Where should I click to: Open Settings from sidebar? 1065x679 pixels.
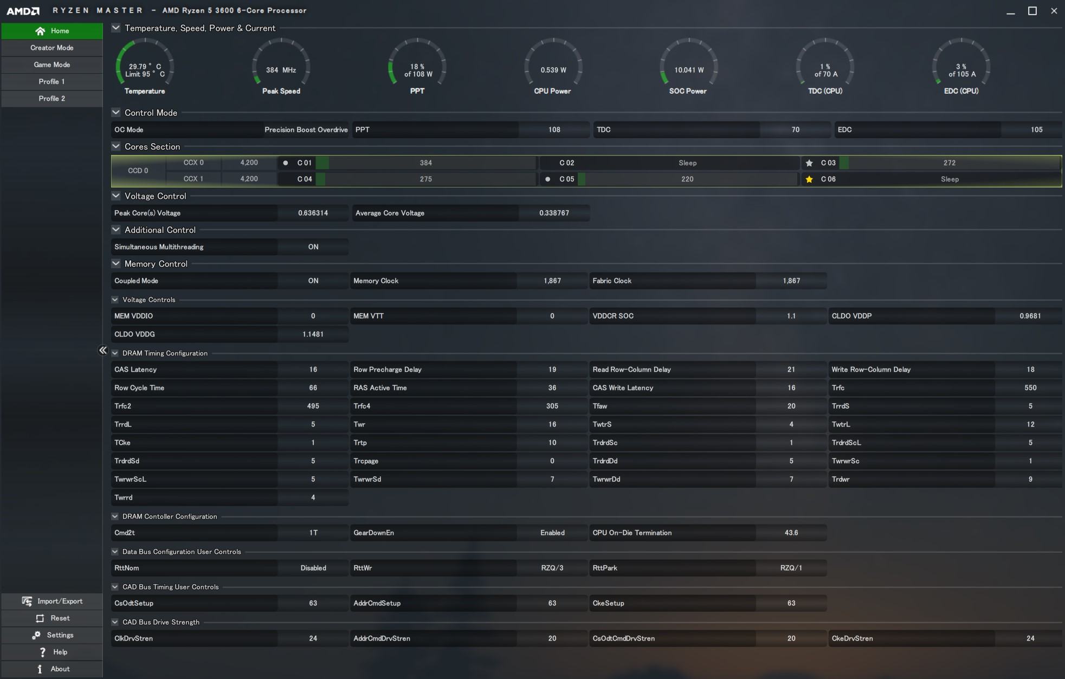(52, 635)
